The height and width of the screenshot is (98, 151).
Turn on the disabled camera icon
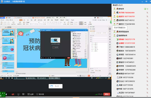[x=13, y=94]
